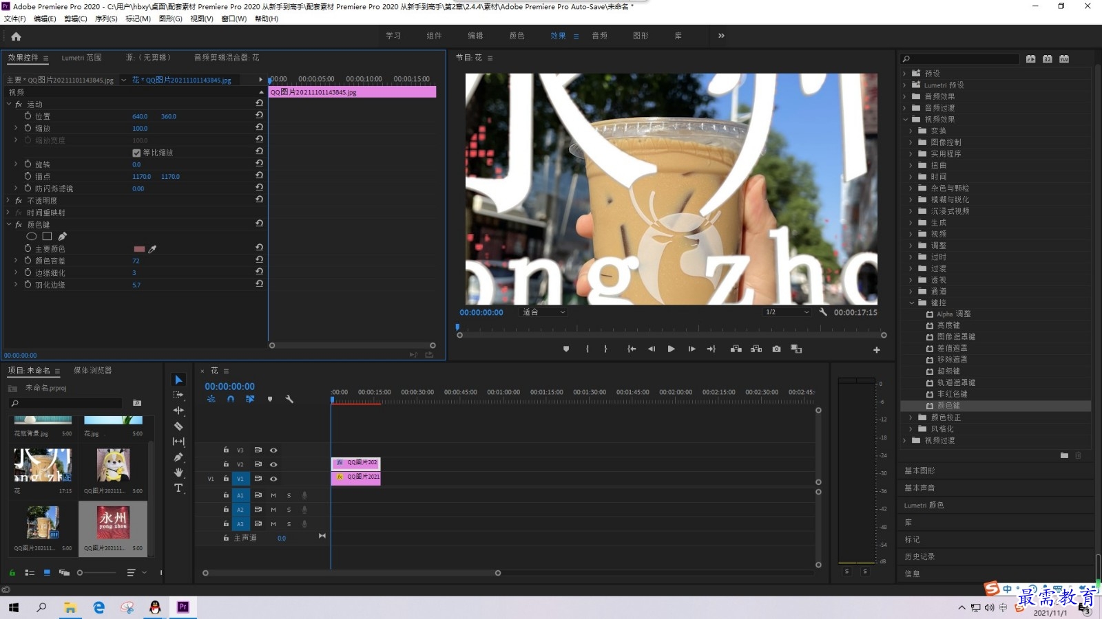Click the Lift button in monitor
Viewport: 1102px width, 619px height.
[x=736, y=349]
